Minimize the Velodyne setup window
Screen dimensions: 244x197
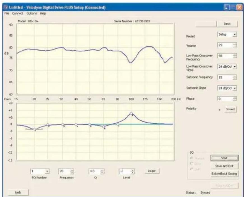pyautogui.click(x=226, y=7)
